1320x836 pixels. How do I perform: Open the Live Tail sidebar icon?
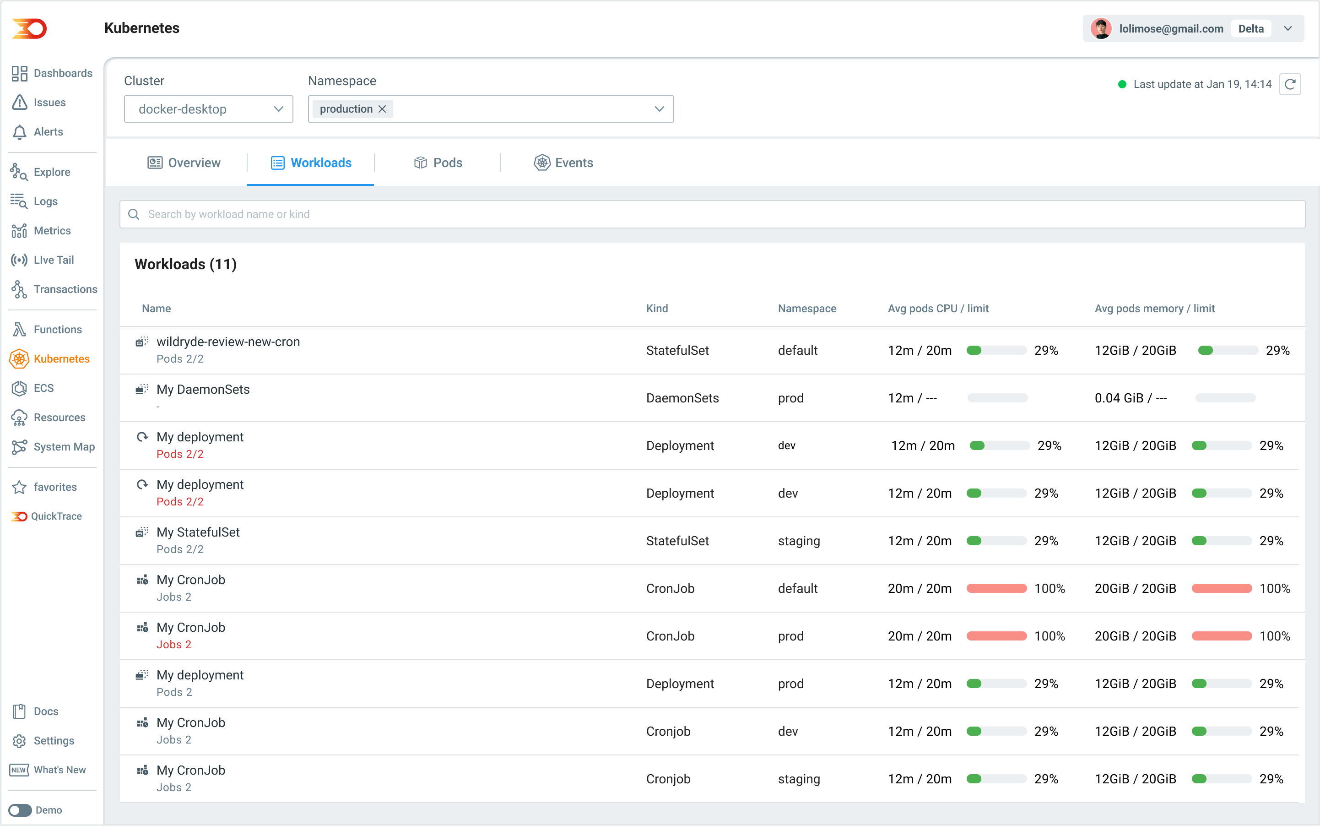[x=19, y=260]
